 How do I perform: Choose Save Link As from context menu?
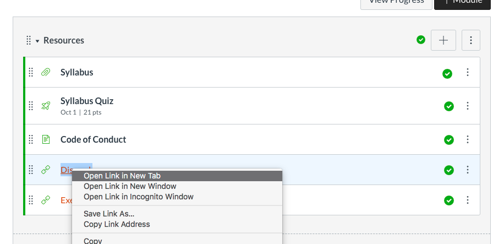coord(109,214)
